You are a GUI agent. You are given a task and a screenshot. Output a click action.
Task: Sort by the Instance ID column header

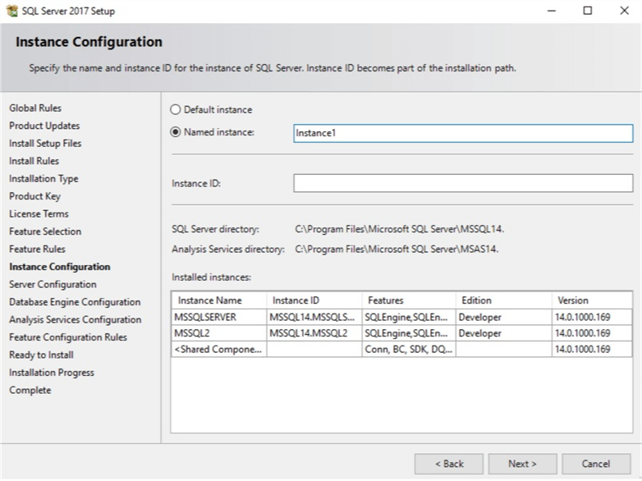314,300
